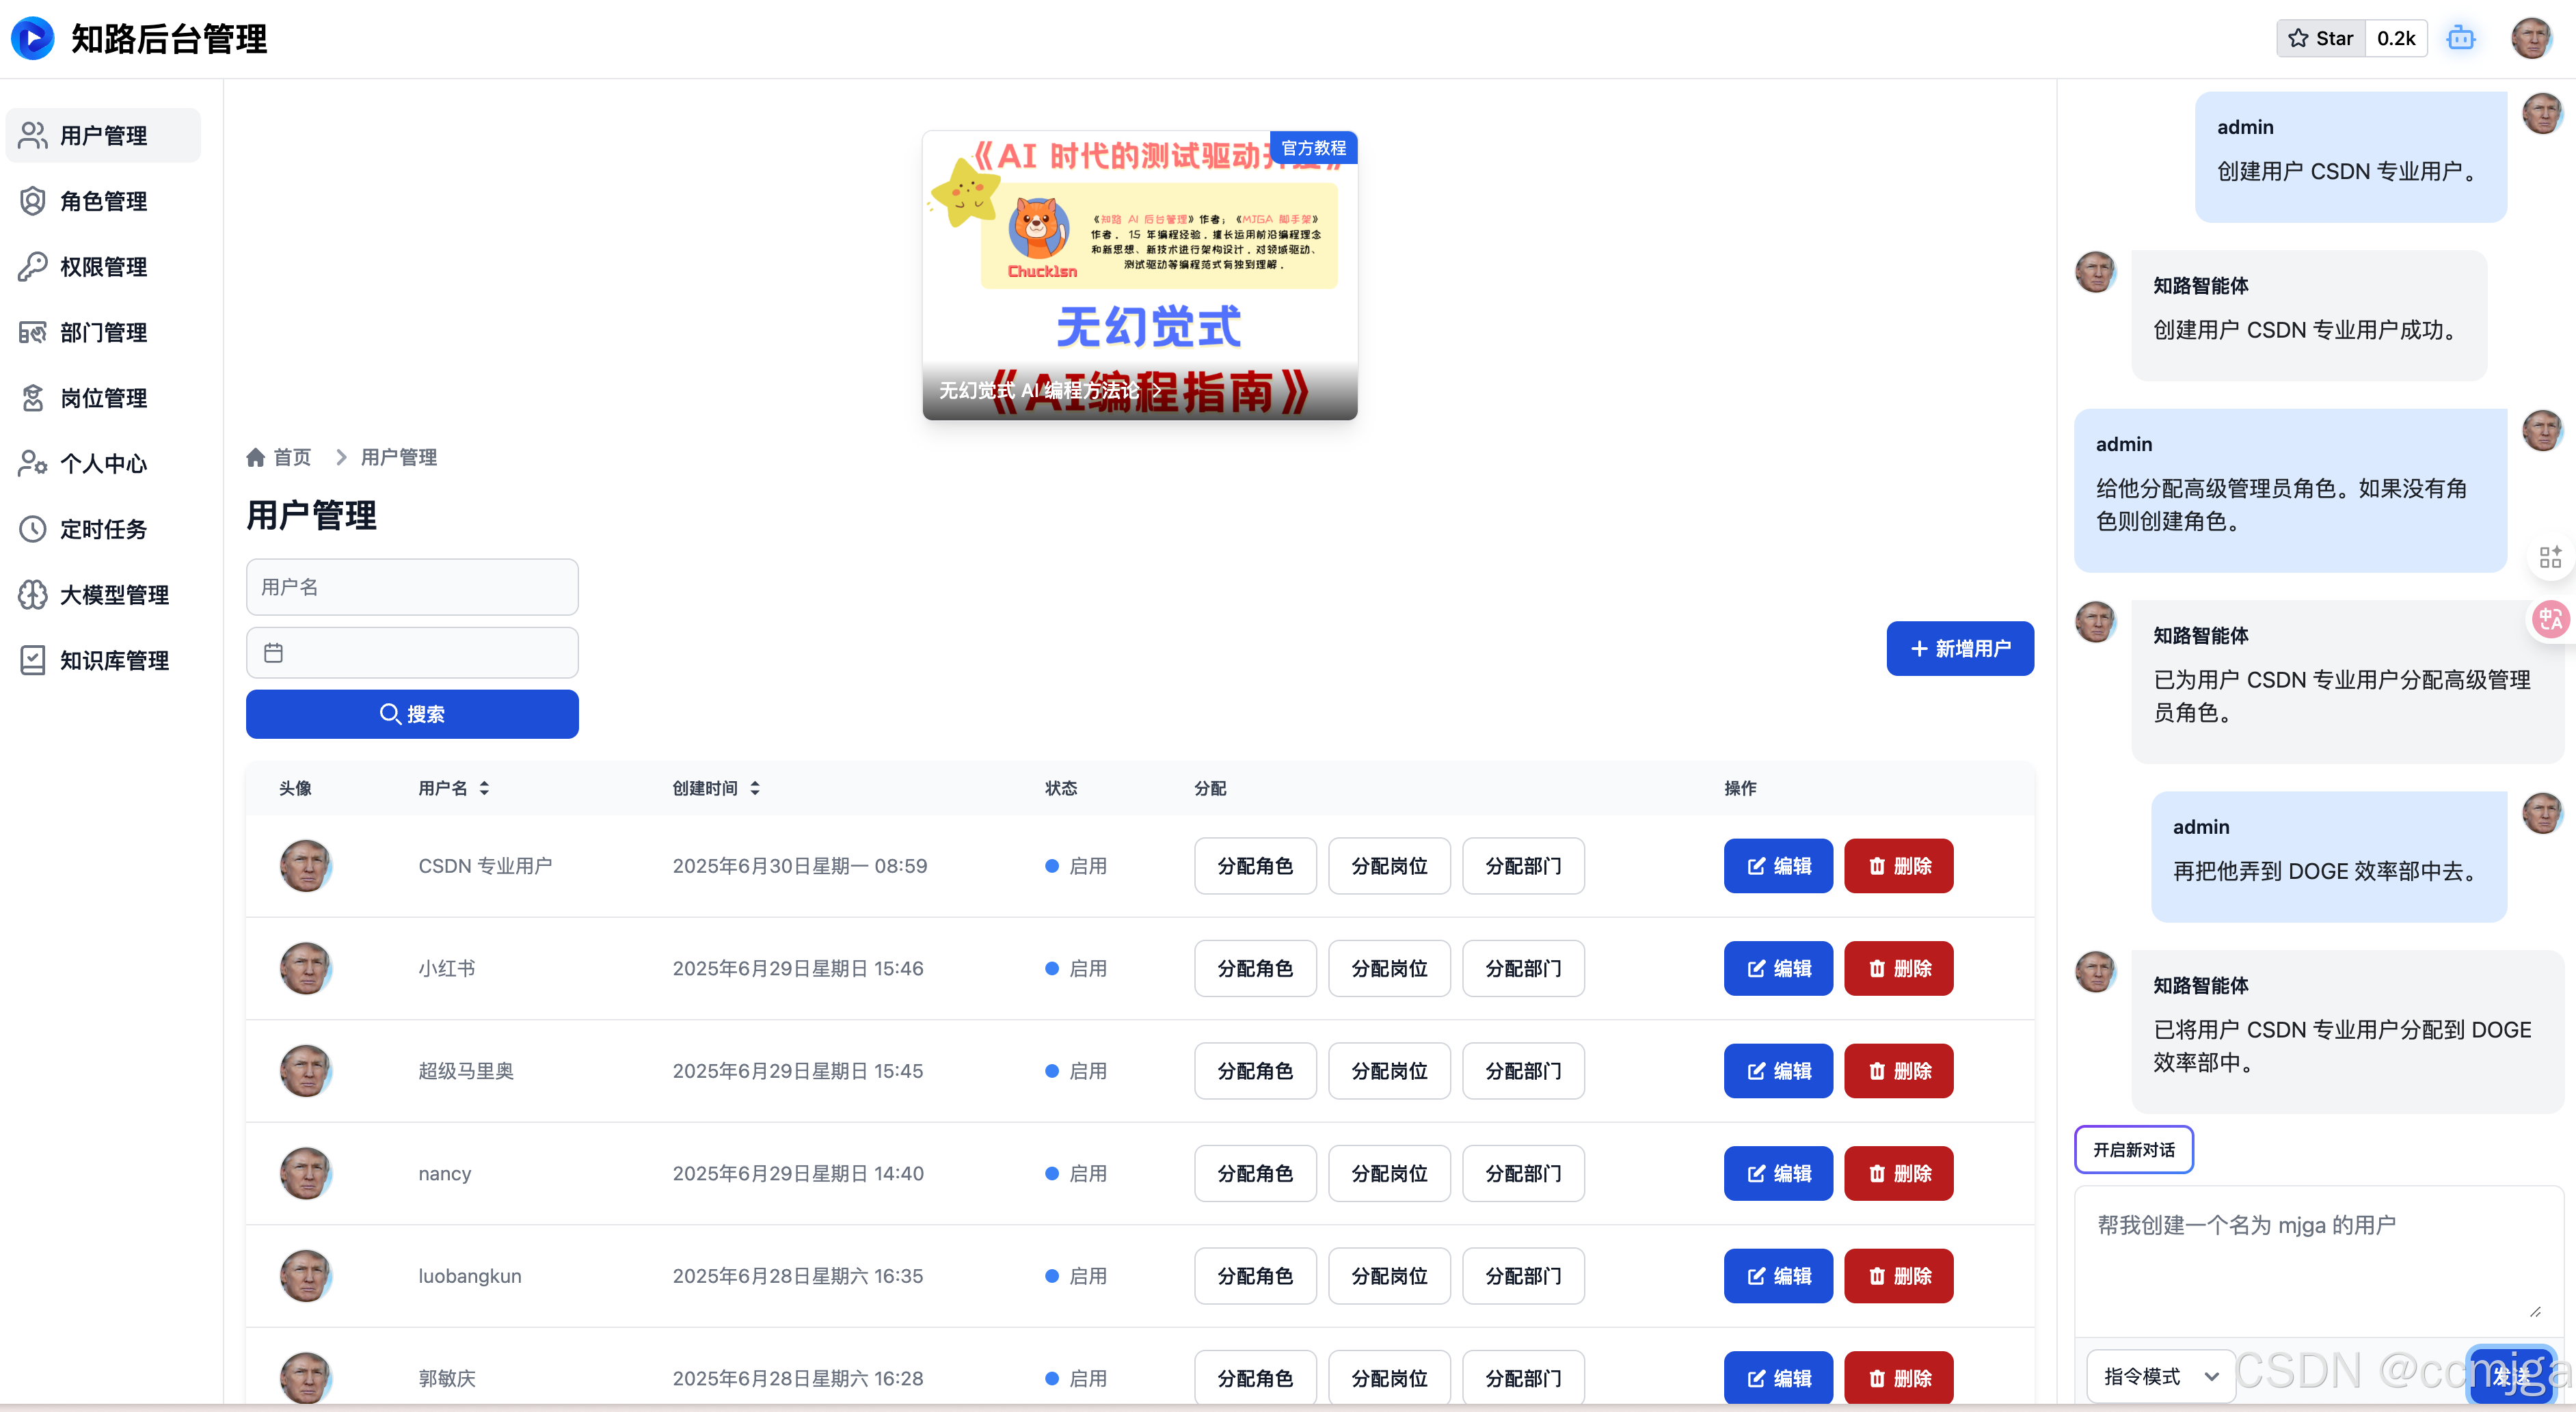This screenshot has height=1412, width=2576.
Task: Focus the 用户名 search field
Action: (x=412, y=587)
